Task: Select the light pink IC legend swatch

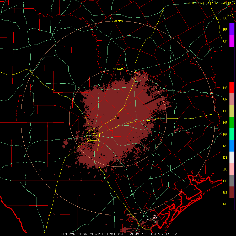Action: tap(232, 169)
